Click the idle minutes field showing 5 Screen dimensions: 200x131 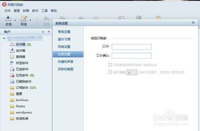(x=132, y=73)
